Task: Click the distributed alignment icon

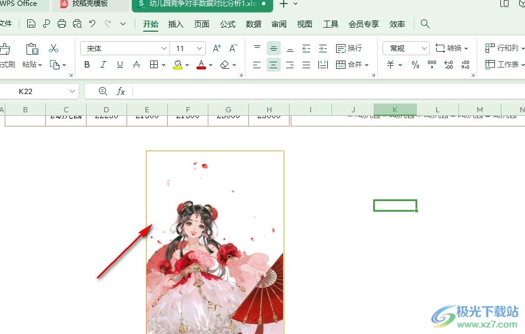Action: 323,65
